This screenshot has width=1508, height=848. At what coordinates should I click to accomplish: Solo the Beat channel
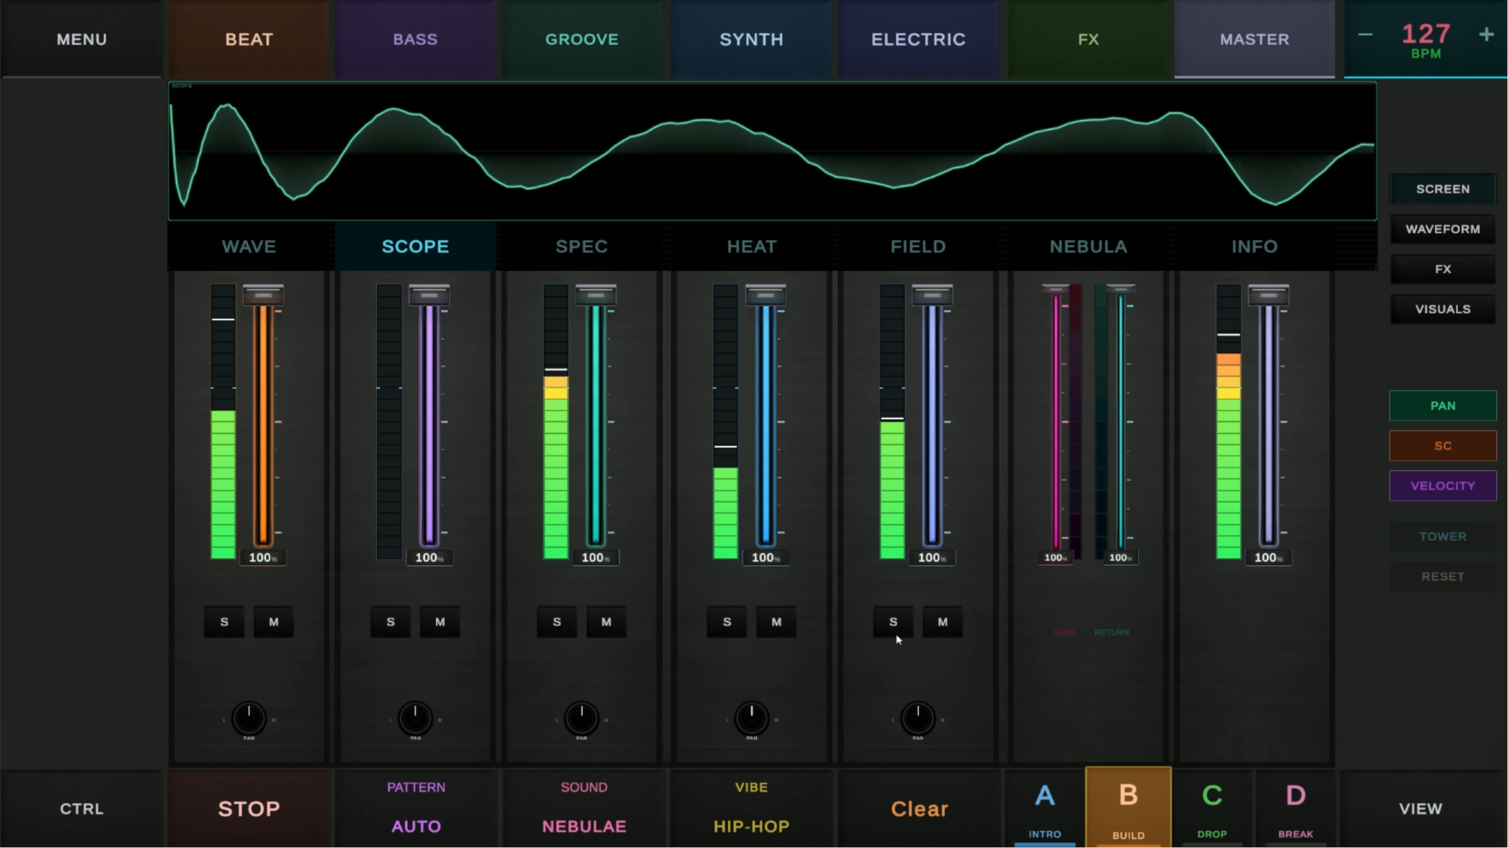tap(225, 622)
